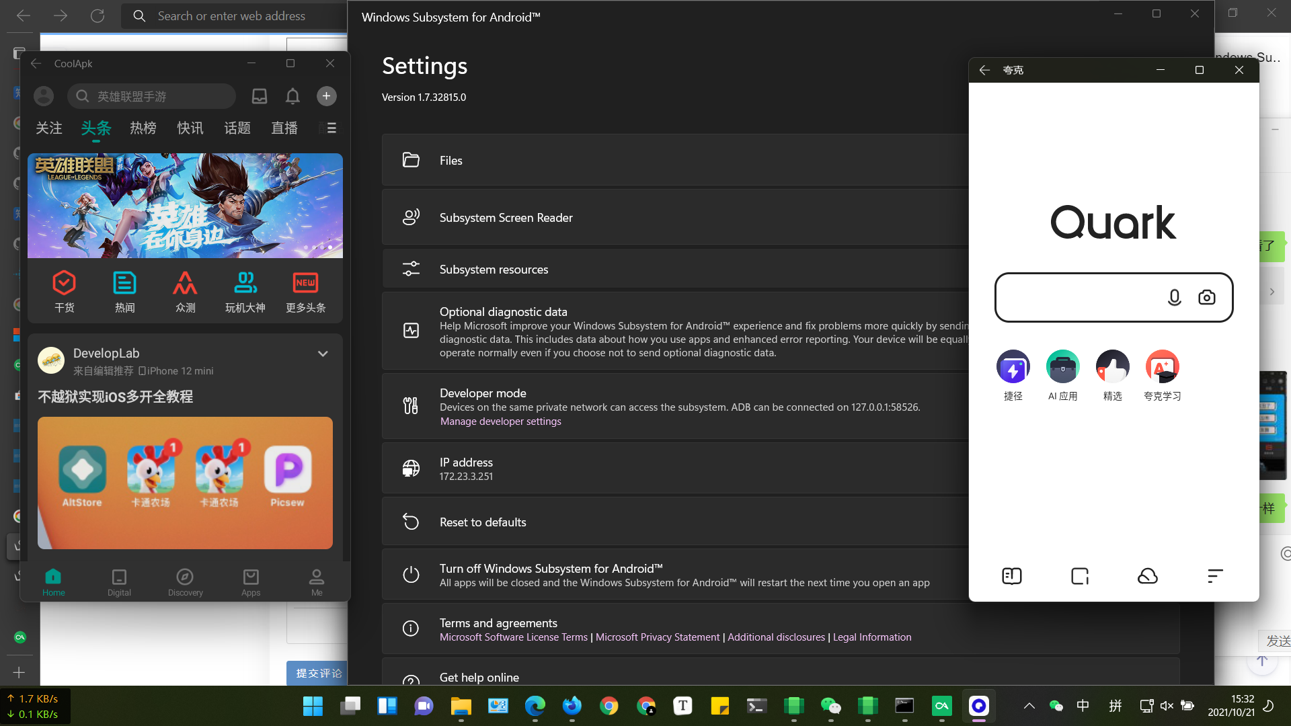Click Turn off Windows Subsystem for Android
Image resolution: width=1291 pixels, height=726 pixels.
(x=675, y=575)
